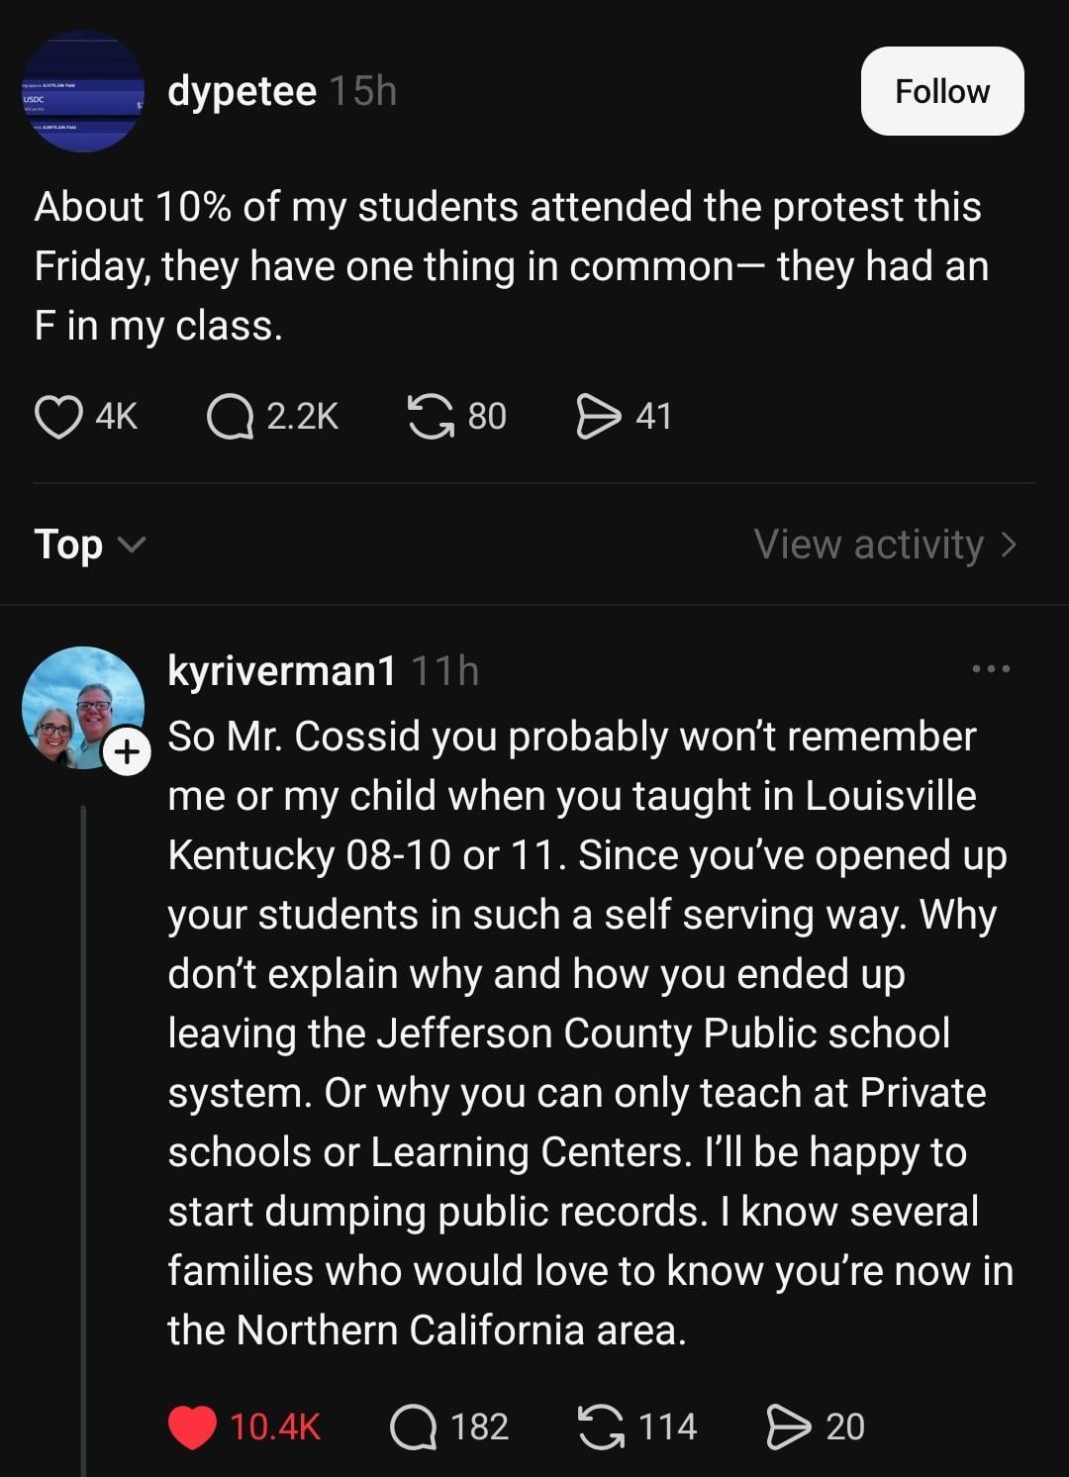Unlike kyriverman1's reply with red heart
The height and width of the screenshot is (1477, 1069).
[192, 1427]
